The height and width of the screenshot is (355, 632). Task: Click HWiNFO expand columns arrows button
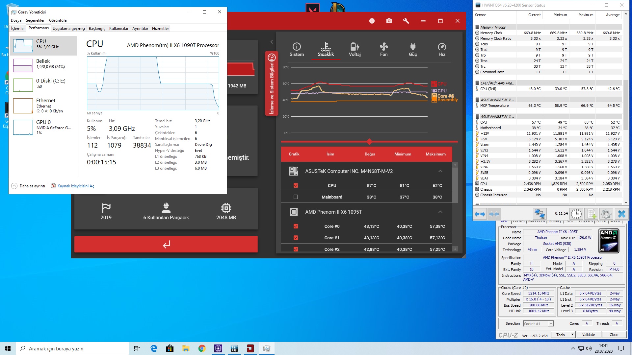click(x=480, y=214)
